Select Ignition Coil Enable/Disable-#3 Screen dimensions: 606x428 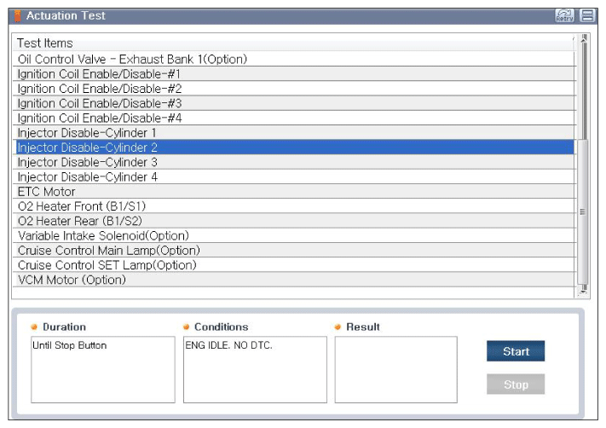pyautogui.click(x=294, y=103)
